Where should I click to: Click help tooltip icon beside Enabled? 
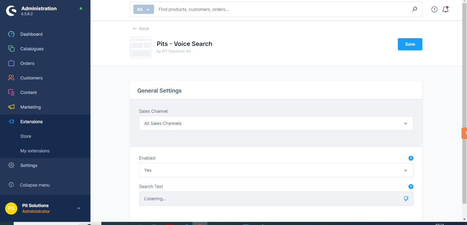point(411,158)
